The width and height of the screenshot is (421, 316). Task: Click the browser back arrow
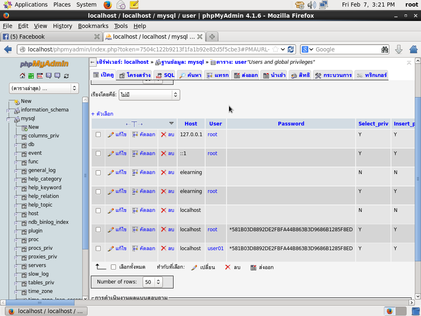point(8,49)
